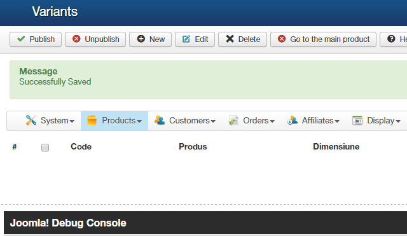Click the Joomla! Debug Console header bar

[x=205, y=223]
